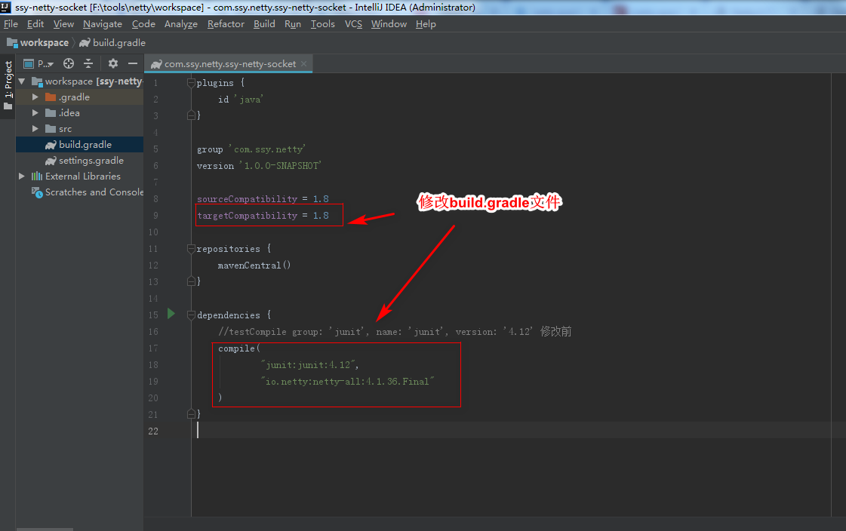
Task: Click the project panel horizontal scrollbar
Action: pos(45,529)
